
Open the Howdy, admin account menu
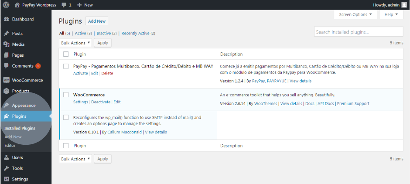point(390,5)
